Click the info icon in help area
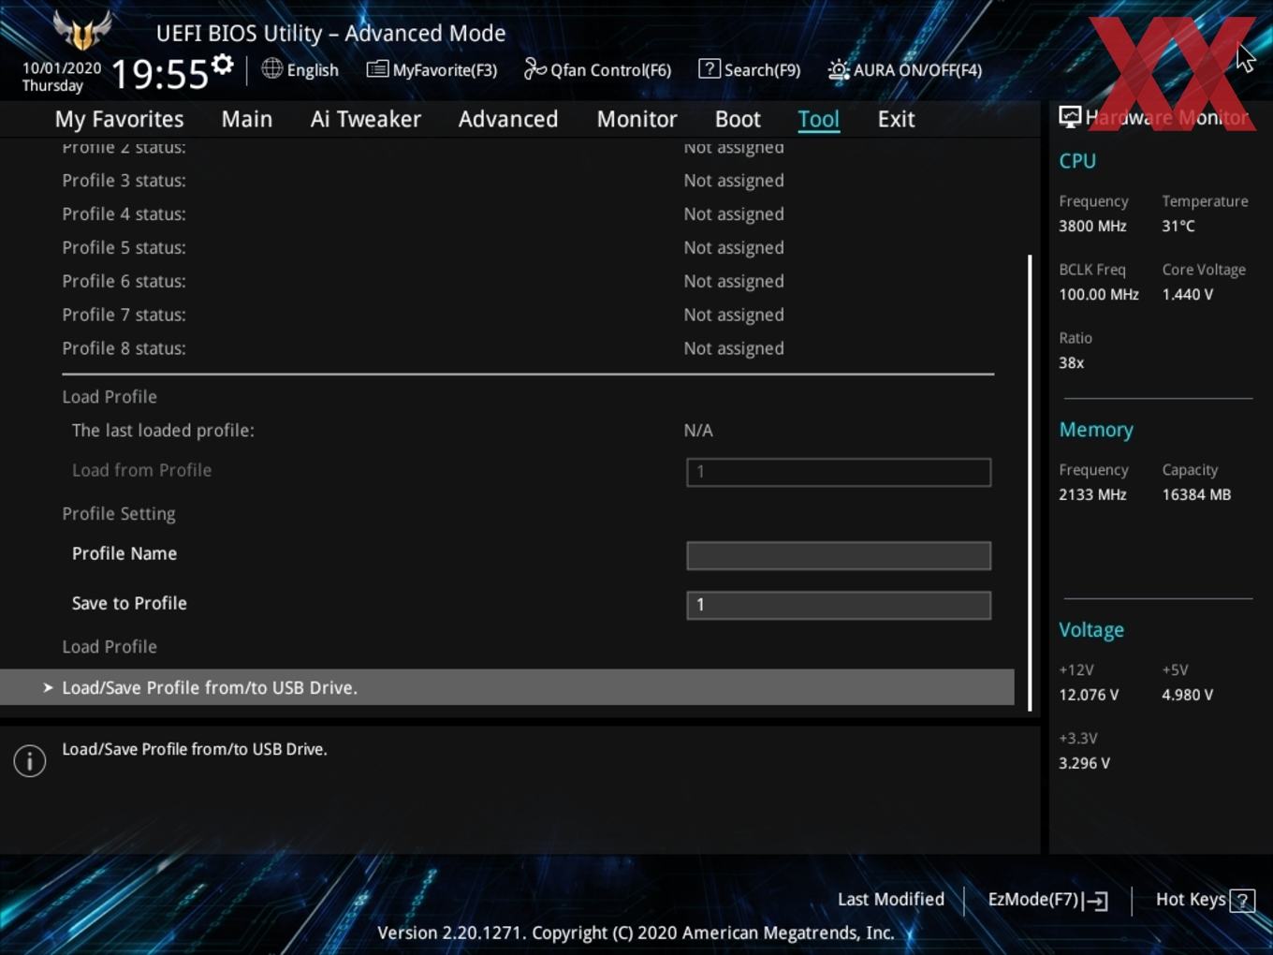 click(x=30, y=760)
